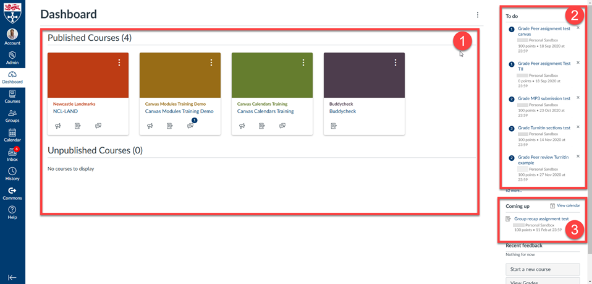Open History in the sidebar
This screenshot has height=284, width=592.
click(12, 174)
